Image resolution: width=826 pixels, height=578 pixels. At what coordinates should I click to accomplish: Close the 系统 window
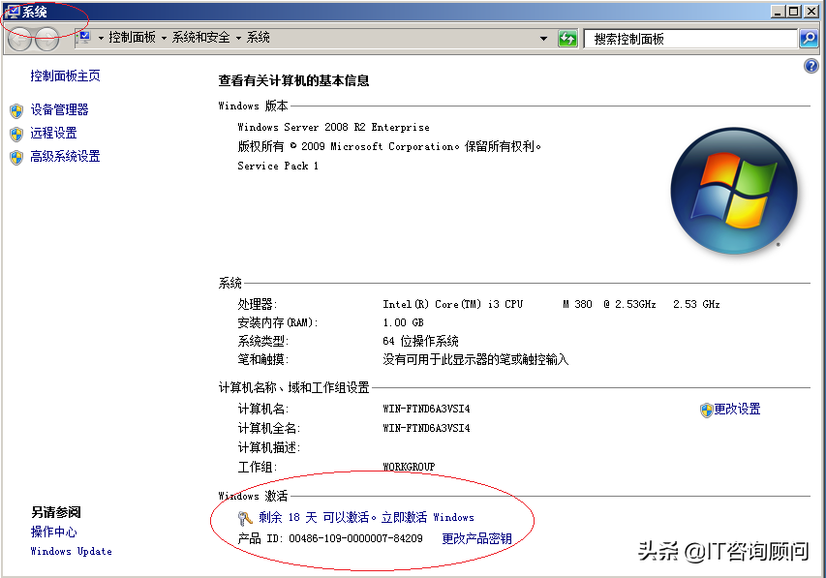coord(811,11)
